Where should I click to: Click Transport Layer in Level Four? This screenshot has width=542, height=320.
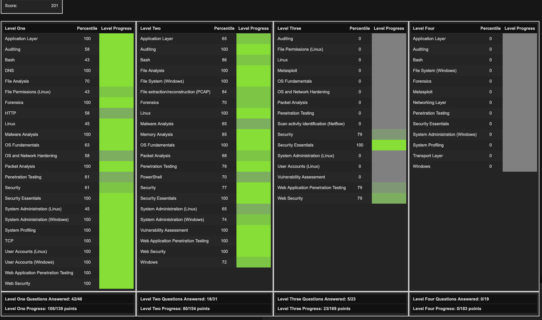tap(428, 156)
